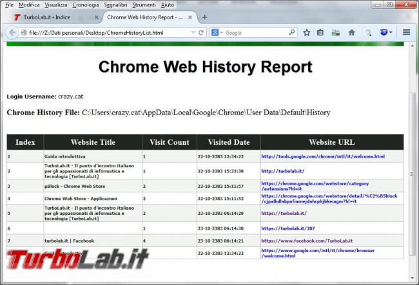
Task: Click the downloads toolbar icon
Action: click(335, 33)
